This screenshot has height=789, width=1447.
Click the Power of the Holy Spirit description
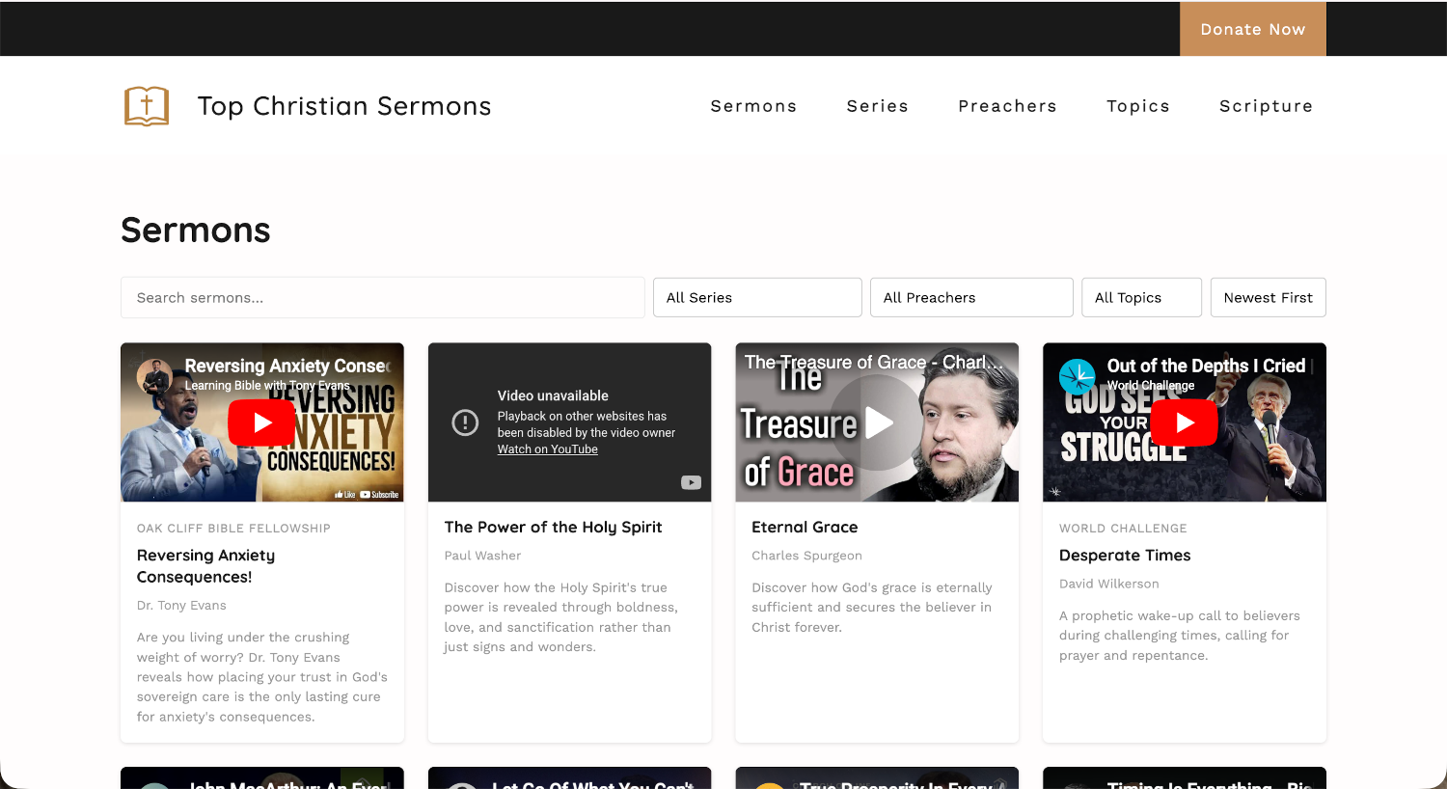click(561, 617)
